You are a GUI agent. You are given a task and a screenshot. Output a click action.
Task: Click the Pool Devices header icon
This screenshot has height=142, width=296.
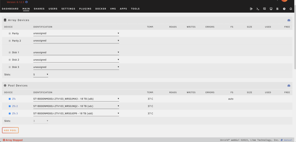[x=5, y=86]
